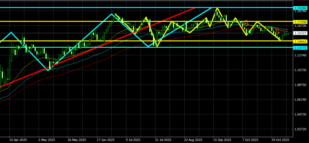Click the orange down arrow near 7 Oct
This screenshot has height=143, width=309.
point(247,23)
